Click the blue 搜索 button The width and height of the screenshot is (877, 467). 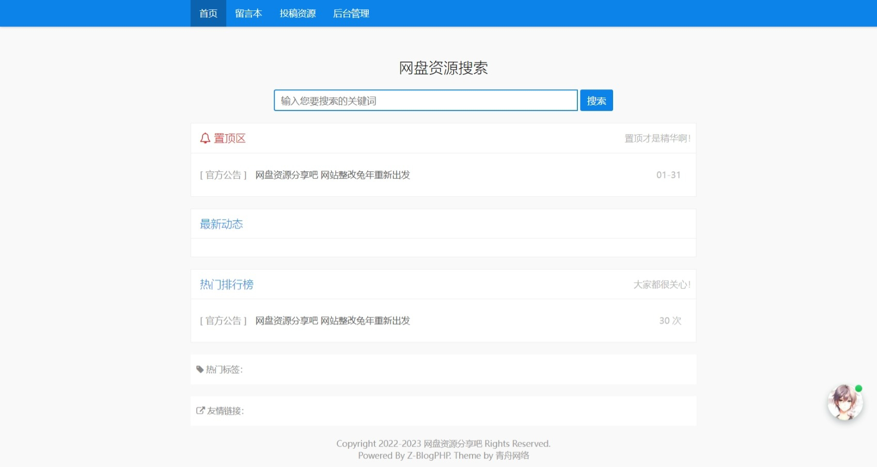597,100
